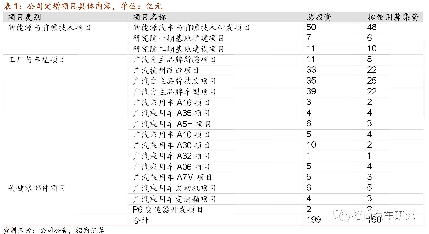This screenshot has width=429, height=234.
Task: Click the category cell '关键零部件项目'
Action: [36, 188]
